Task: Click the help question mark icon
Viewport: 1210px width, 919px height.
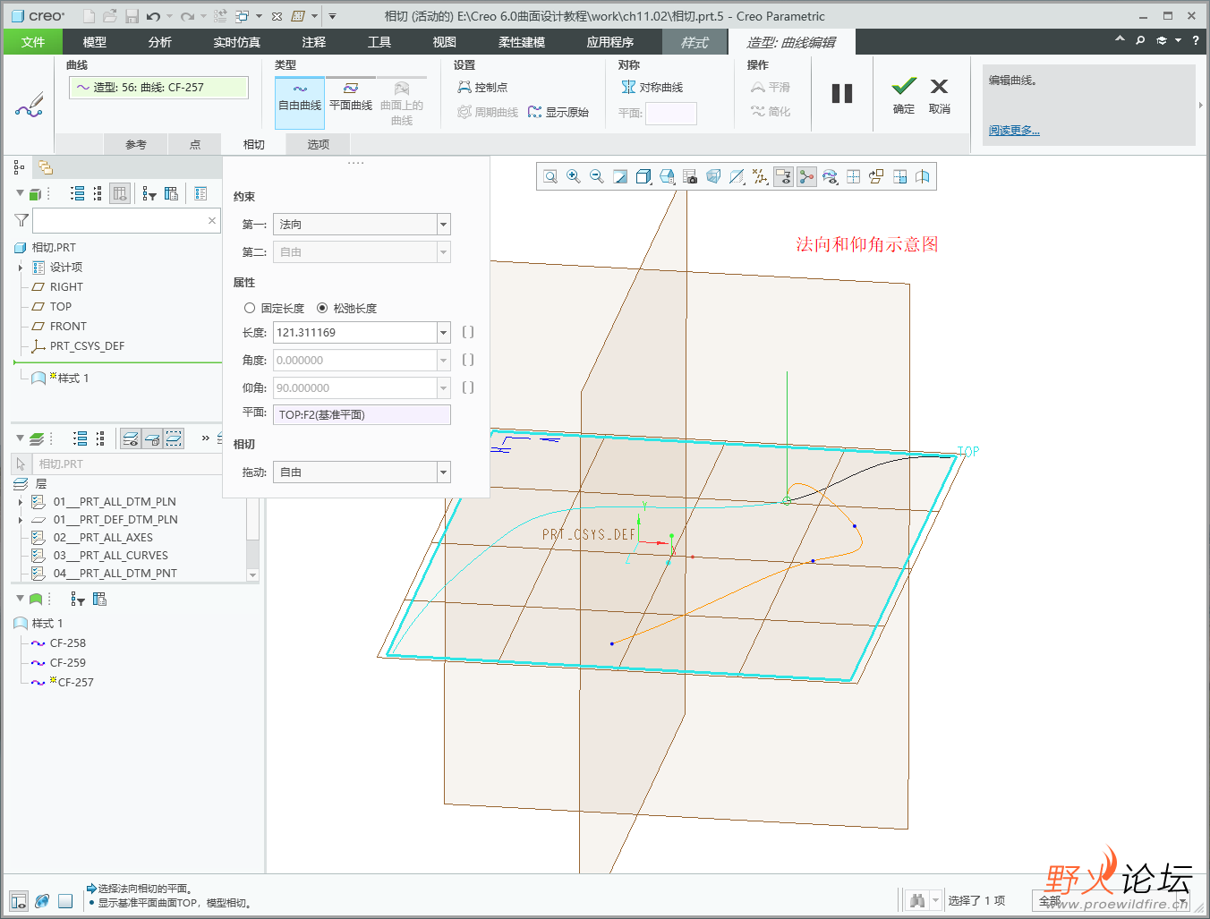Action: [x=1196, y=40]
